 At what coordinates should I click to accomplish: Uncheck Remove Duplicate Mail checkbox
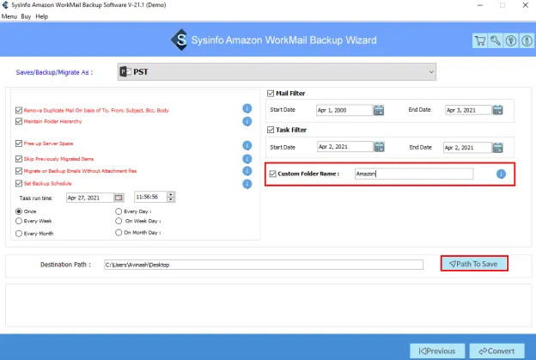click(19, 110)
